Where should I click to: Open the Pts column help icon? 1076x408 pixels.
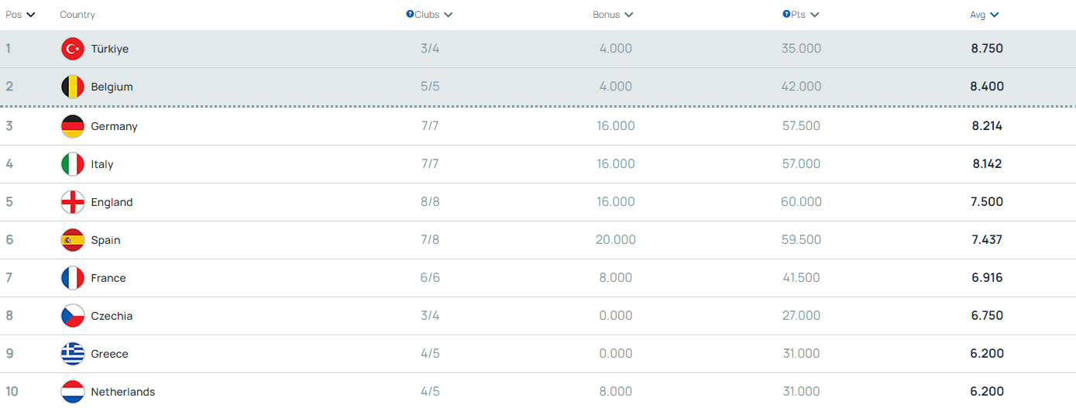point(786,14)
